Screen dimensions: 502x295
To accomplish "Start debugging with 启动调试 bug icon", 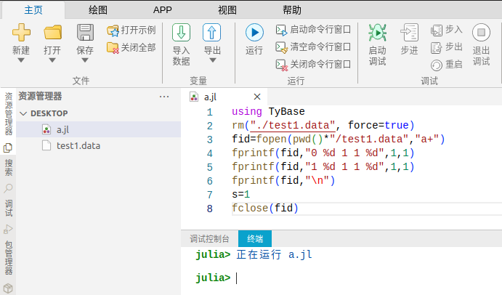I will click(x=378, y=33).
